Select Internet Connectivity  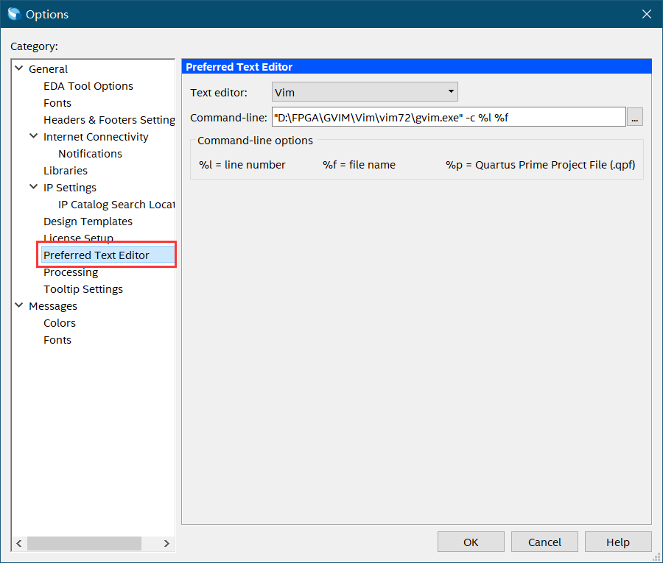point(96,136)
